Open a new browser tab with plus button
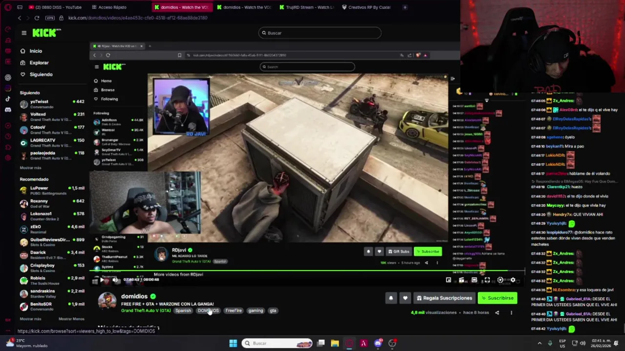 tap(405, 7)
